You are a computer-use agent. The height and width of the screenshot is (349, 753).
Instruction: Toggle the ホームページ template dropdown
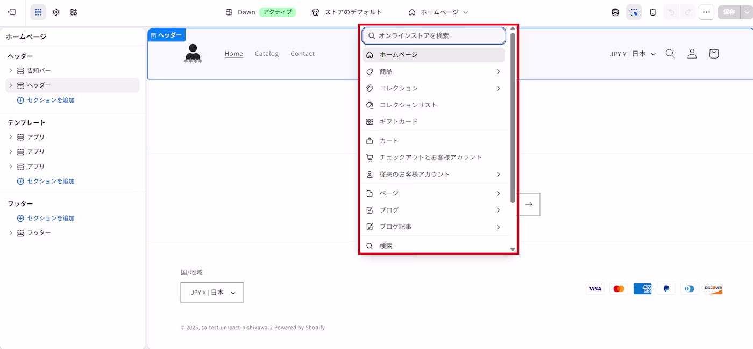438,12
